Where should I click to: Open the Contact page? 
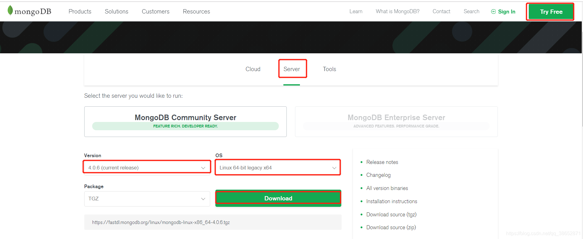(x=441, y=11)
